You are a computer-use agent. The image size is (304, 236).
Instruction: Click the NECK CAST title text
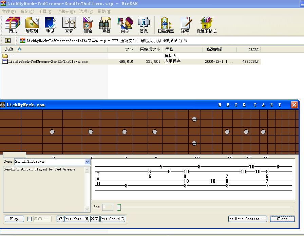coord(250,105)
